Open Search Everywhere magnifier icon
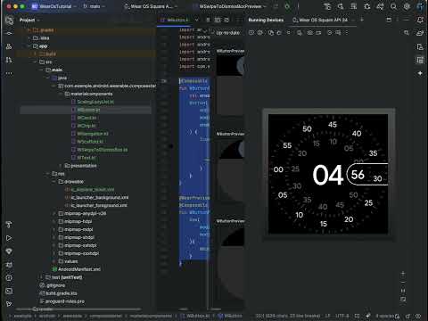The width and height of the screenshot is (428, 321). point(393,6)
